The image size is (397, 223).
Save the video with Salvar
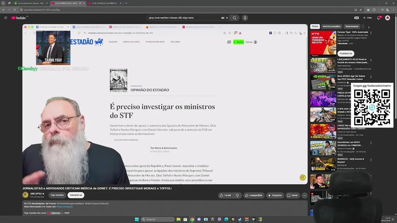pyautogui.click(x=292, y=195)
